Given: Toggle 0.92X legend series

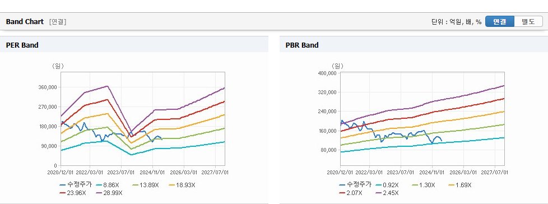Looking at the screenshot, I should [387, 185].
